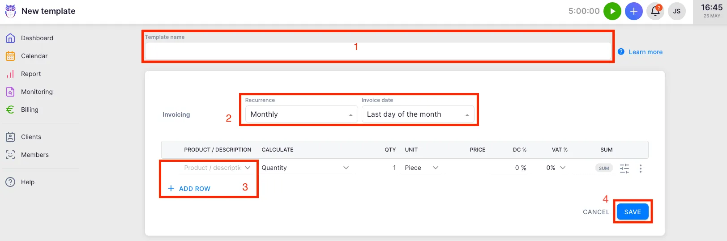
Task: Cancel the template creation
Action: pyautogui.click(x=596, y=212)
